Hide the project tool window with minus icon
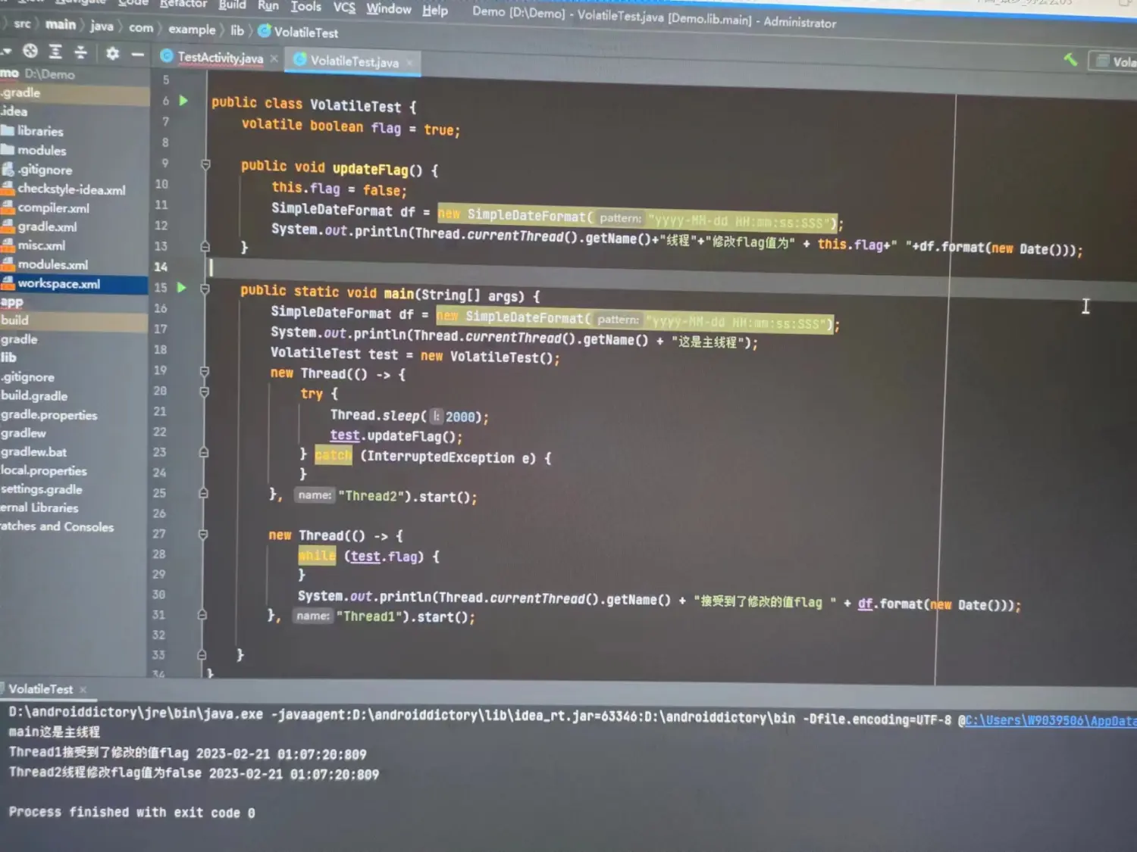1137x852 pixels. 137,54
